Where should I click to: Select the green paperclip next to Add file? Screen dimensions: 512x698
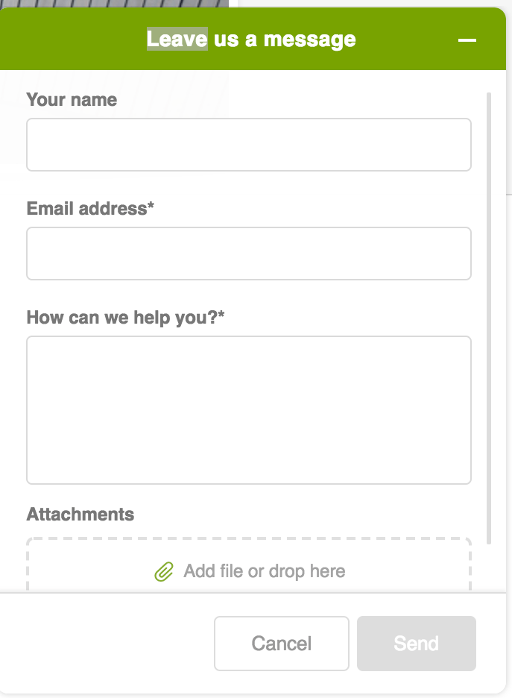point(164,570)
